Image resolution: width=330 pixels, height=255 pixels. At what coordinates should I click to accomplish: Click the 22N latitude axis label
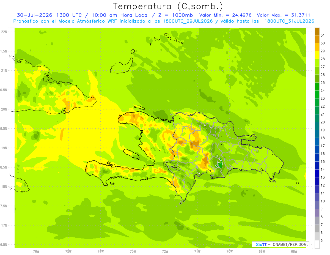point(4,32)
